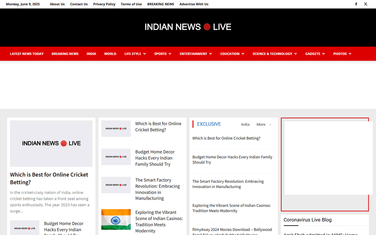The width and height of the screenshot is (376, 235).
Task: Open filmy4way 2024 Movies Download item
Action: click(232, 232)
